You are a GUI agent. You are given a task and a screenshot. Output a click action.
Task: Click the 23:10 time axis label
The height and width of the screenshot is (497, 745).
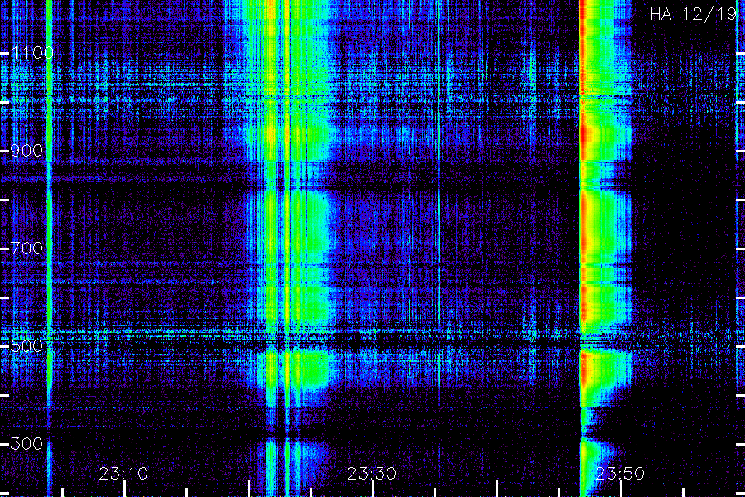point(123,474)
